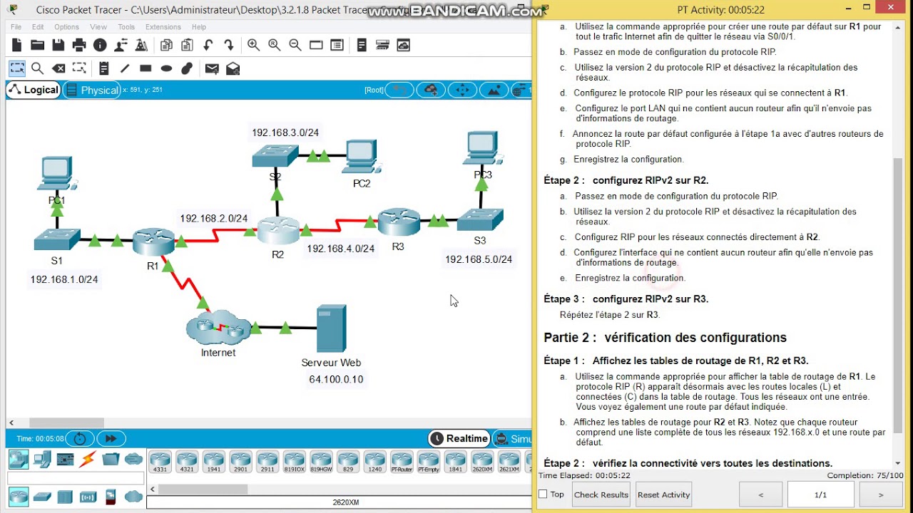Click the 192.168.2.0/24 network label

tap(214, 219)
